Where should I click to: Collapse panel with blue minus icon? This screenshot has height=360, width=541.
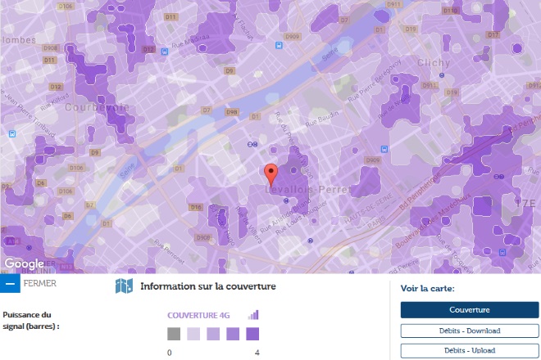tap(10, 284)
